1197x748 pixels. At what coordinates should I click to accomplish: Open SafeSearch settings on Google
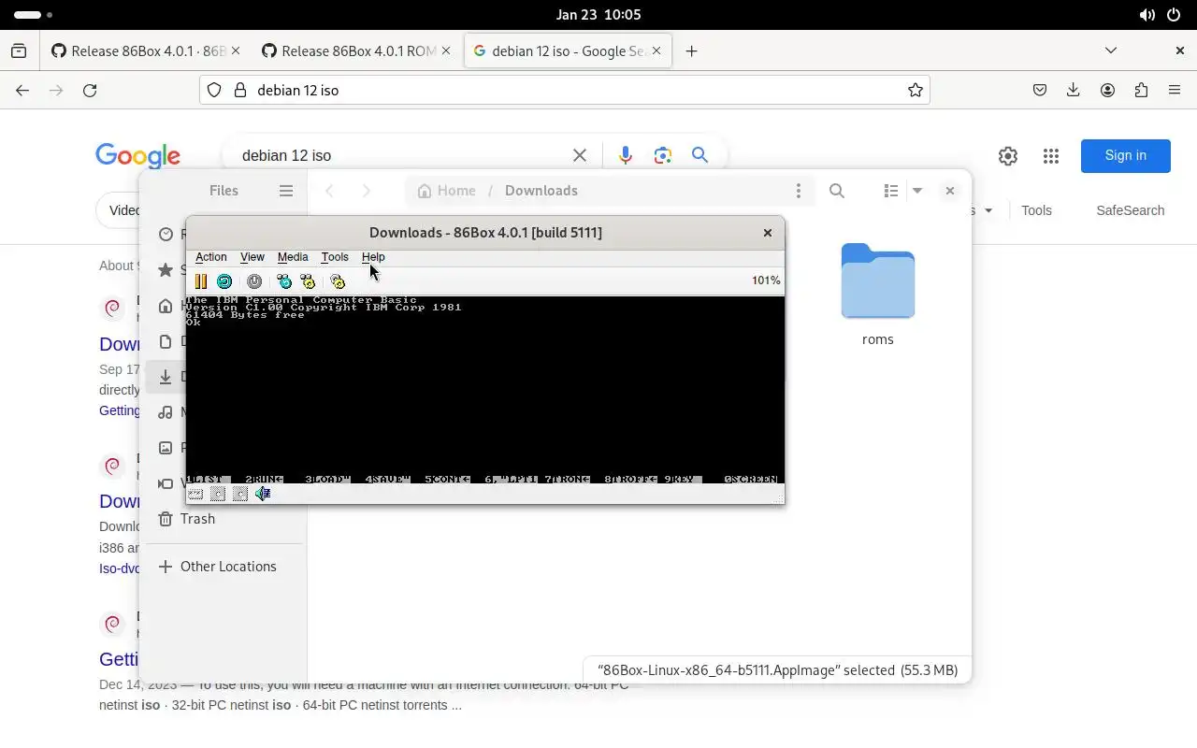pyautogui.click(x=1131, y=210)
